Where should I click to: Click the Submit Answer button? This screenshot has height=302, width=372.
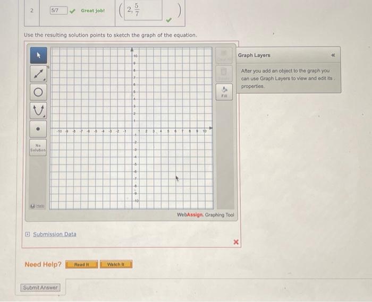pos(40,288)
